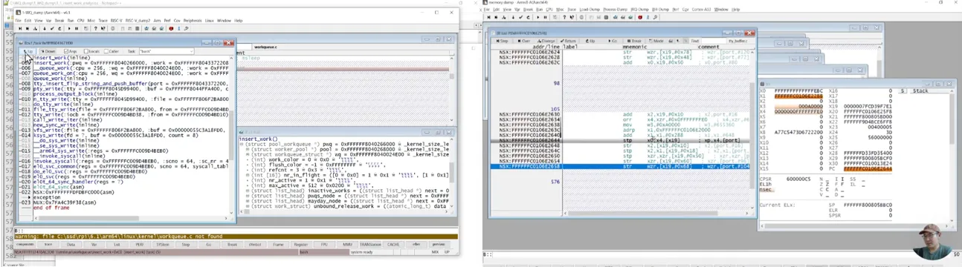Enable the Caller checkbox in frame window
The image size is (962, 267).
pos(106,51)
